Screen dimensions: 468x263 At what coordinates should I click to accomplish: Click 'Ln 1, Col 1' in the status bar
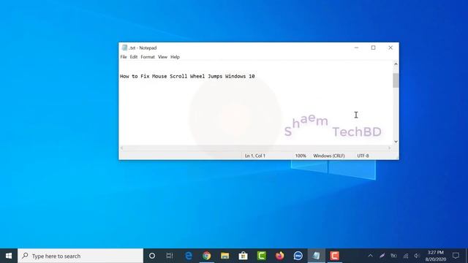(x=255, y=156)
